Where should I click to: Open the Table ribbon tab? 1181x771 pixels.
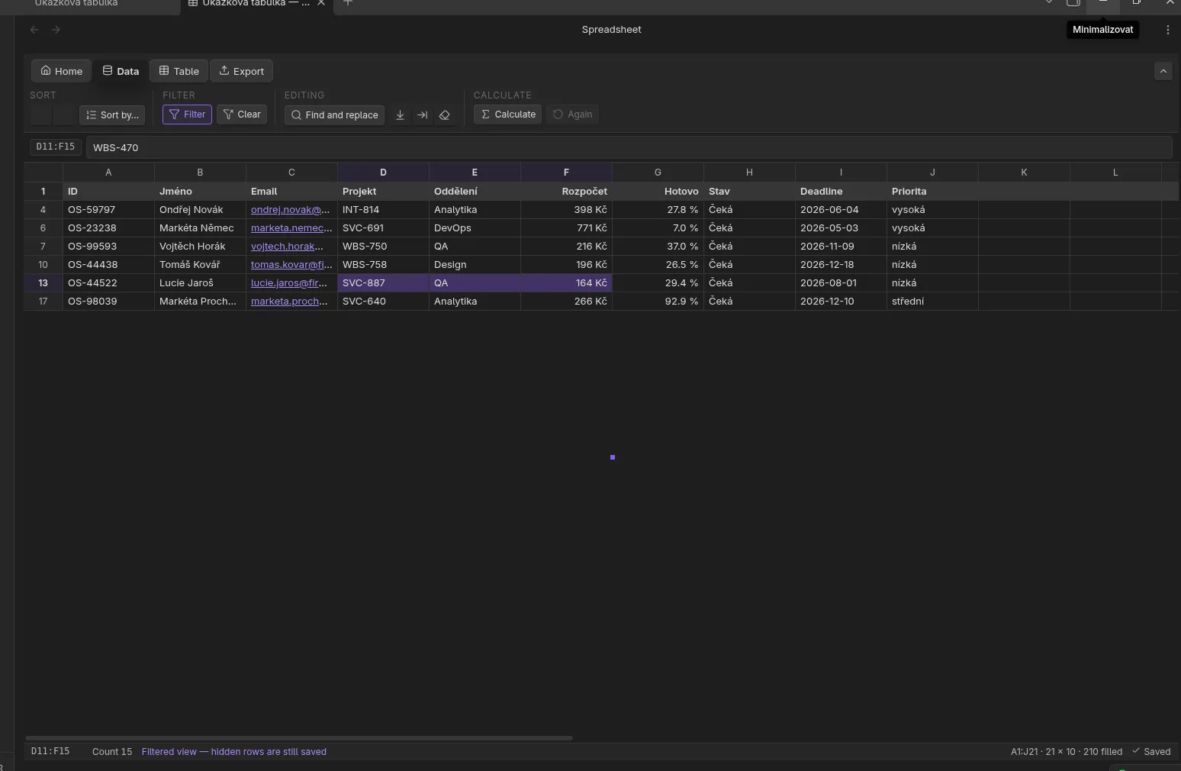(179, 71)
